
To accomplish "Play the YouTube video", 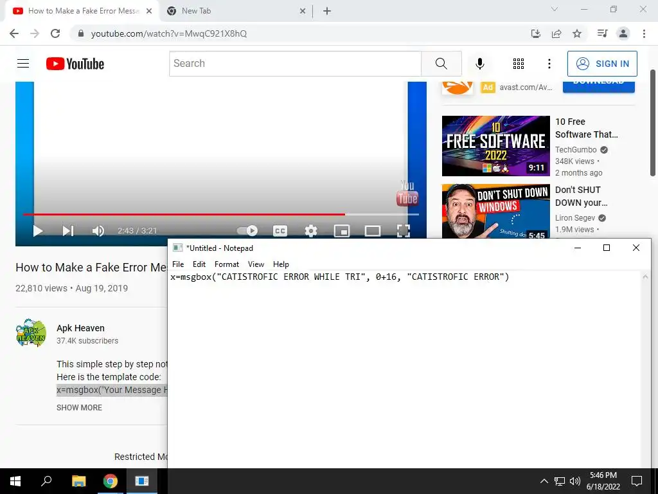I will tap(38, 231).
